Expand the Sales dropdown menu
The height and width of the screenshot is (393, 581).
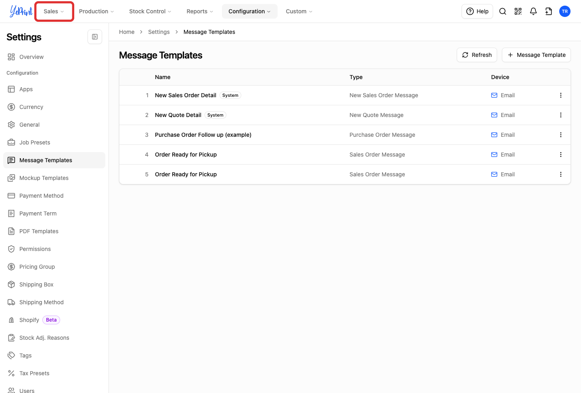(54, 11)
